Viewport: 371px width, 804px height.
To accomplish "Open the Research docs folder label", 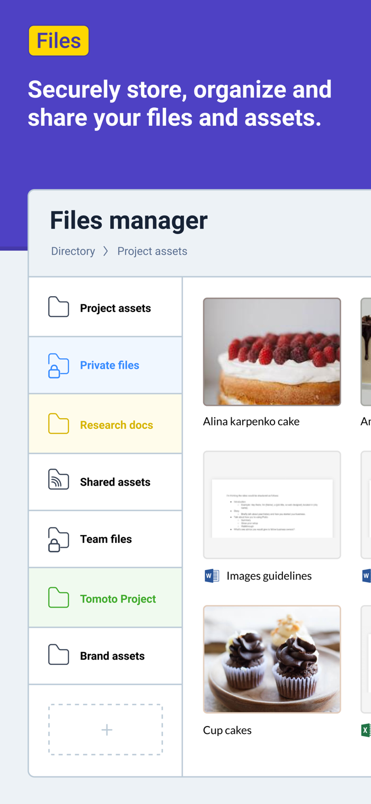I will (x=117, y=425).
